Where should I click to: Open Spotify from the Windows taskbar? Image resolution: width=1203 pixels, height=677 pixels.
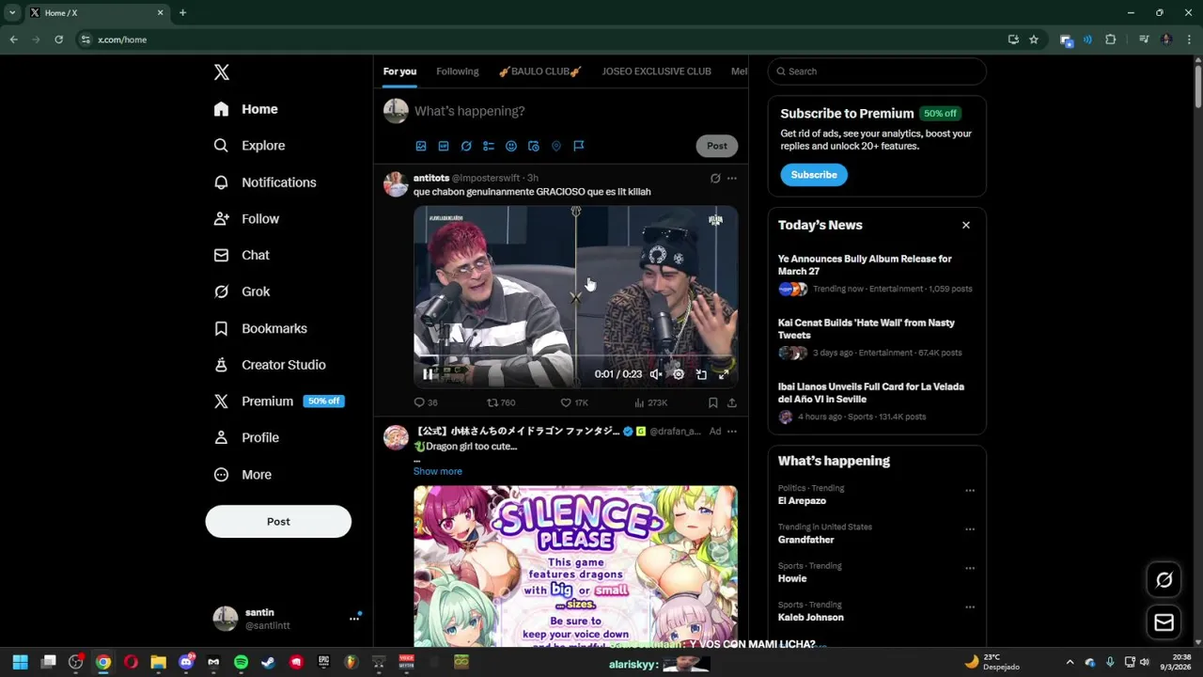point(241,662)
